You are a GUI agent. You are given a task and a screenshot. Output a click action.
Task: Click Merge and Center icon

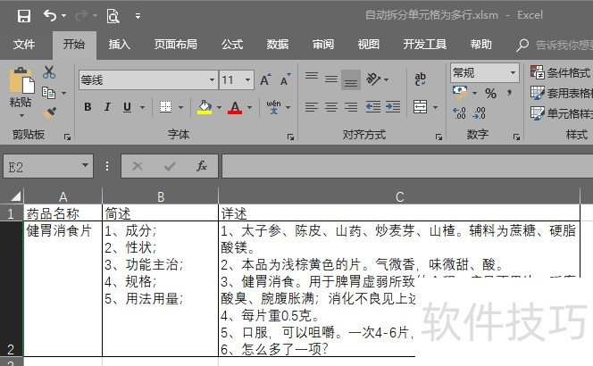(x=420, y=107)
